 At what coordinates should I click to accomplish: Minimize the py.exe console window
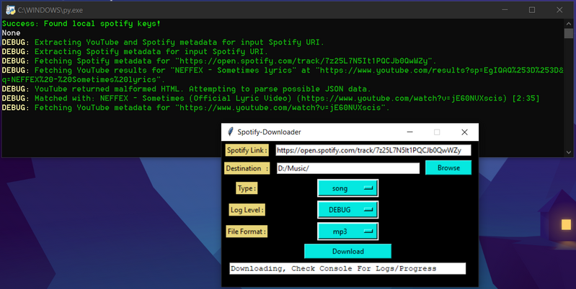505,10
